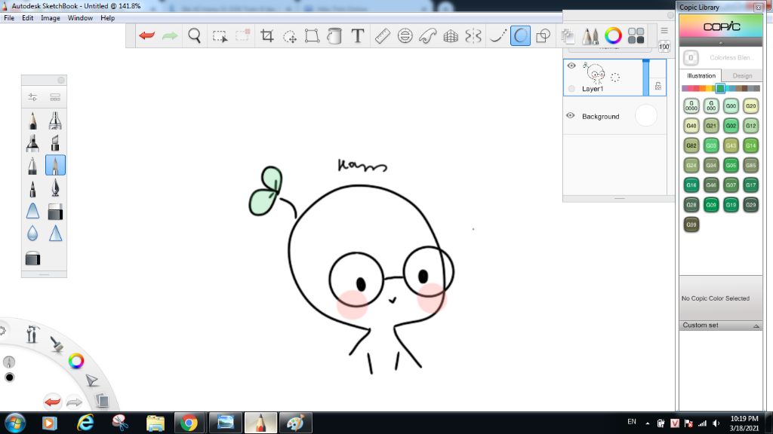Choose Copic swatch G16
This screenshot has height=434, width=773.
click(x=691, y=185)
